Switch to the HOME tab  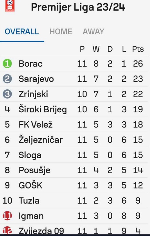click(x=61, y=31)
